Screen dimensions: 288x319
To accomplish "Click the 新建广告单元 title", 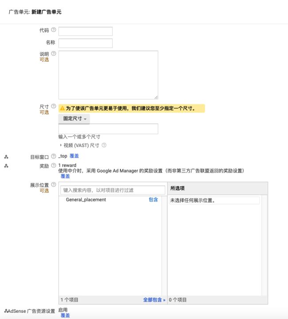I will (47, 12).
